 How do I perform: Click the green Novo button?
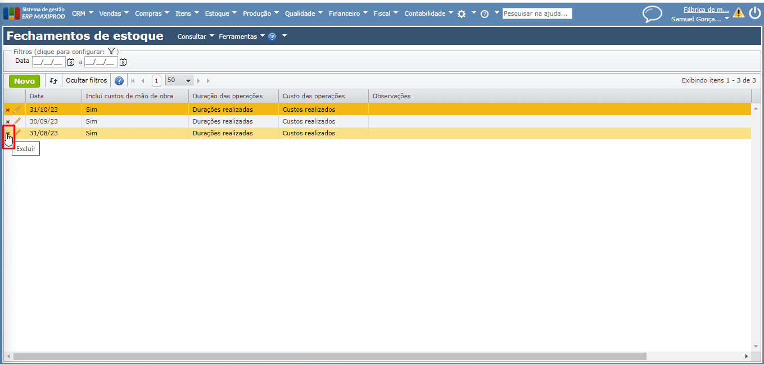[x=24, y=81]
